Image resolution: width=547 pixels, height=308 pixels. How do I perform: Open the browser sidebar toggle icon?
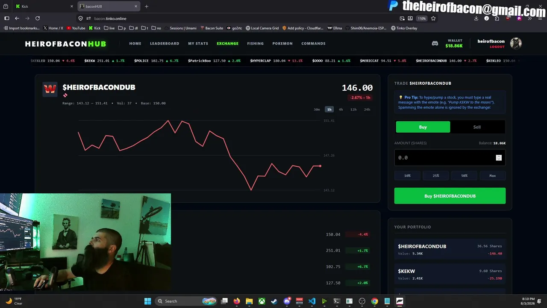click(x=7, y=18)
